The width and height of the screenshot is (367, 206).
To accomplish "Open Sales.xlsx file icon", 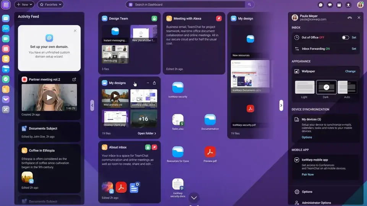I will click(x=178, y=120).
